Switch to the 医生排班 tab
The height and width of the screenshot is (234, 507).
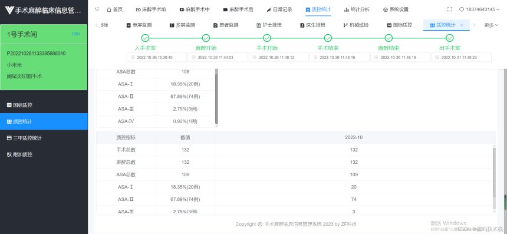tap(312, 25)
